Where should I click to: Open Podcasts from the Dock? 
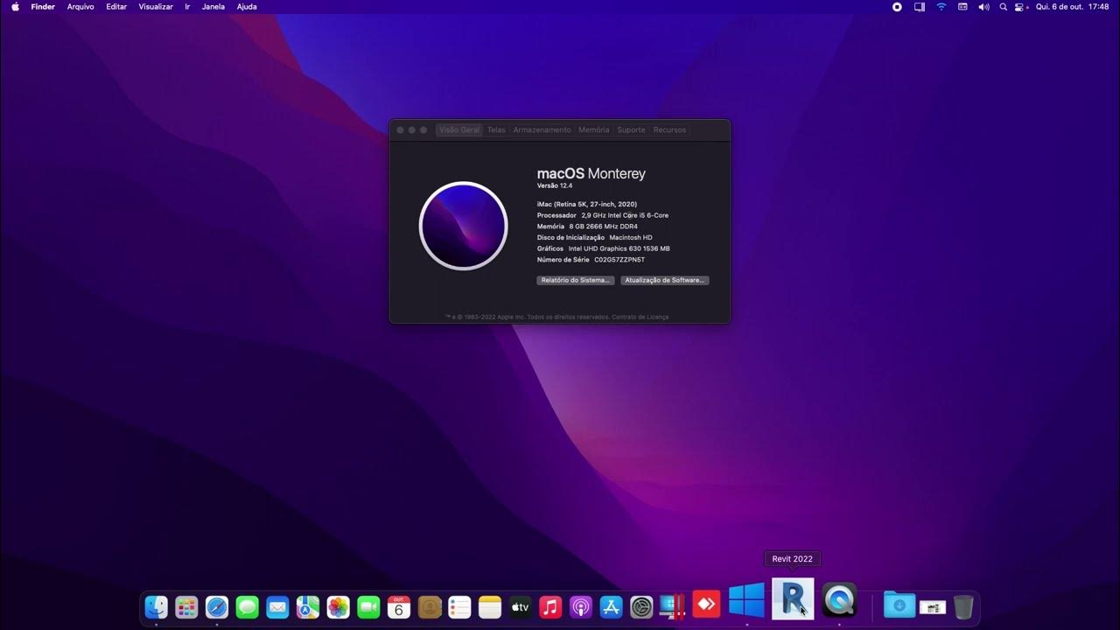coord(581,606)
